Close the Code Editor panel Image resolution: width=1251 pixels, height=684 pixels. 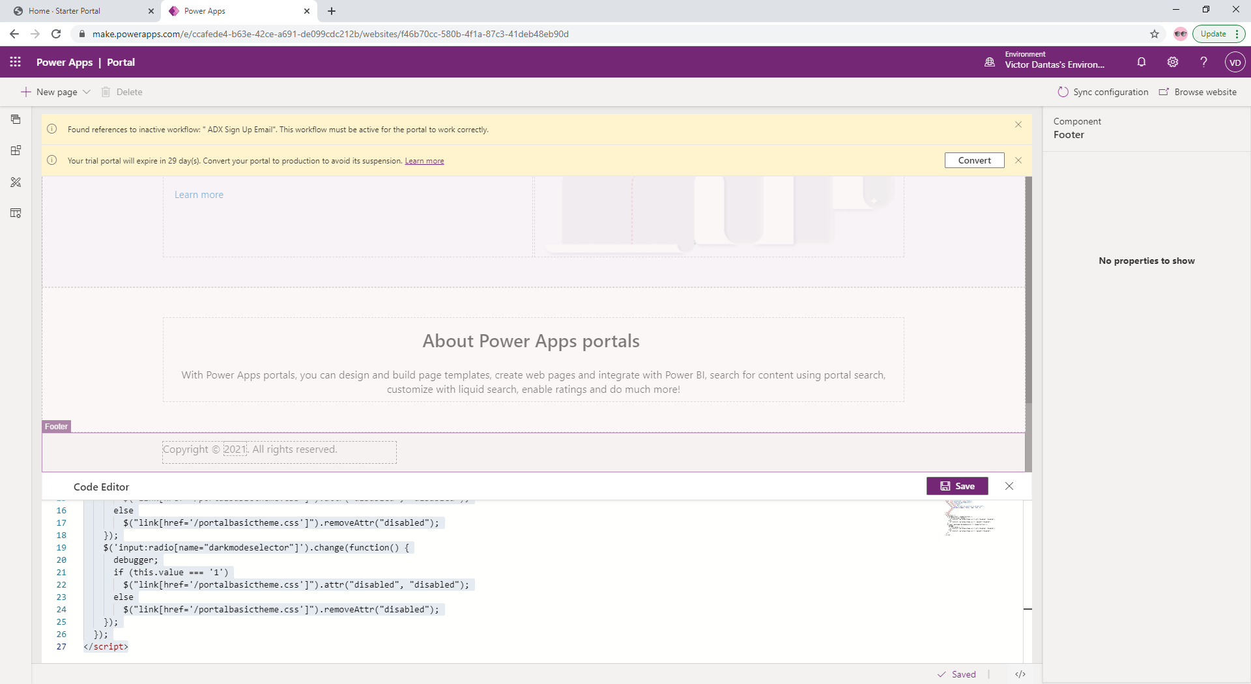pyautogui.click(x=1009, y=486)
